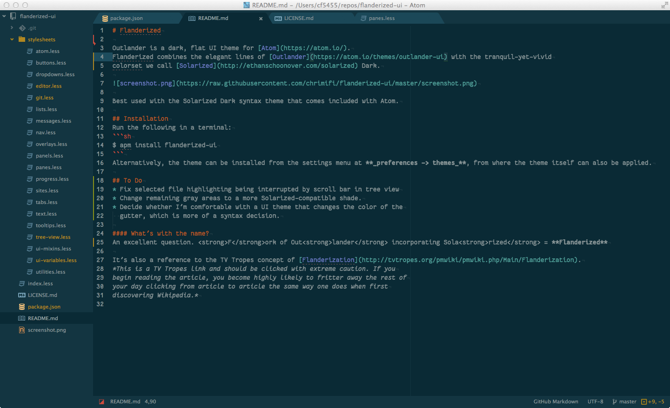Collapse the flanderized-ui project root chevron
The height and width of the screenshot is (408, 670).
(4, 16)
